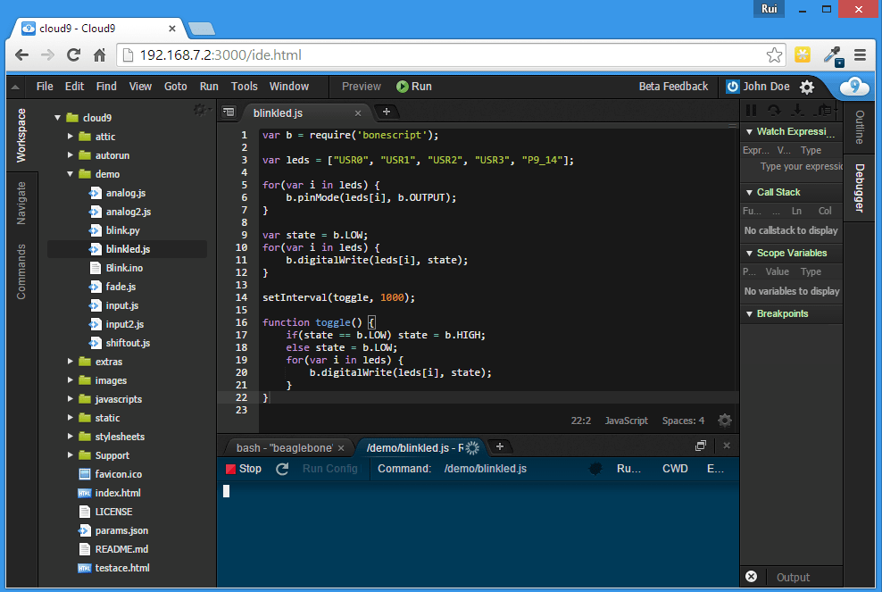Run the script with the Run button
This screenshot has height=592, width=882.
pos(413,87)
